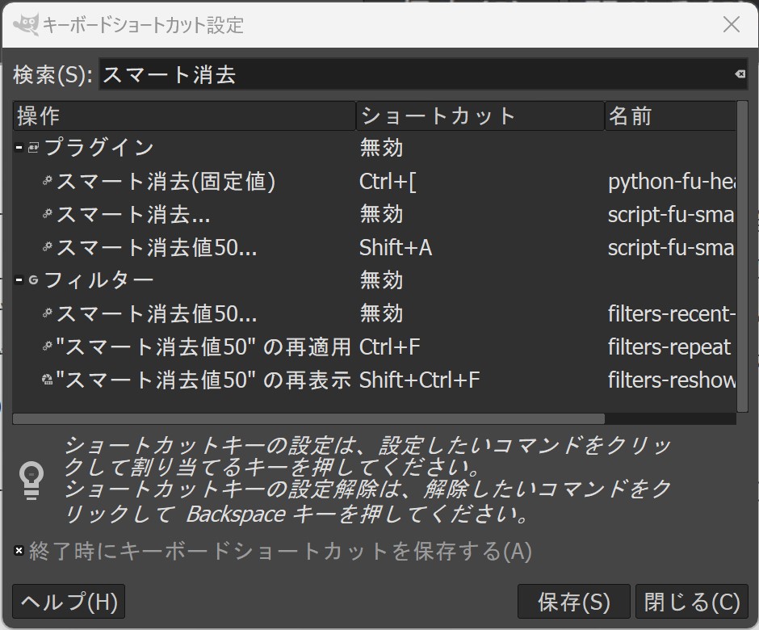This screenshot has height=630, width=759.
Task: Click the GIMP Wilber icon in title bar
Action: click(x=25, y=24)
